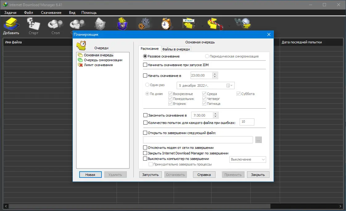Check Открыть по завершении следующий файл
The image size is (346, 211).
(145, 133)
